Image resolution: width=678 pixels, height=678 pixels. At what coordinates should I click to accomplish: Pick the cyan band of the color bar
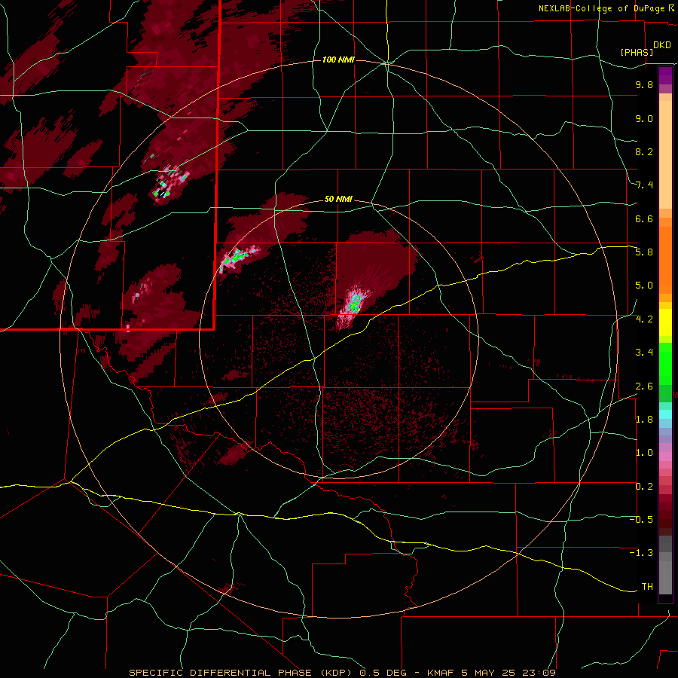pos(665,414)
